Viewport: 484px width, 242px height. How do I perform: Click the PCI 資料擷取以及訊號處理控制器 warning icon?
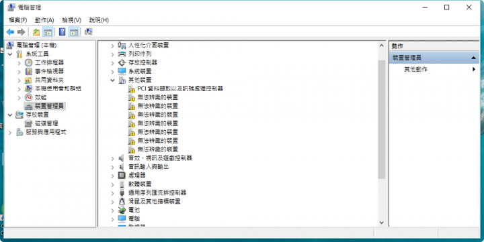tap(131, 88)
